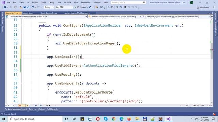Viewport: 218px width, 122px height.
Task: Click the Save All toolbar icon
Action: point(28,7)
